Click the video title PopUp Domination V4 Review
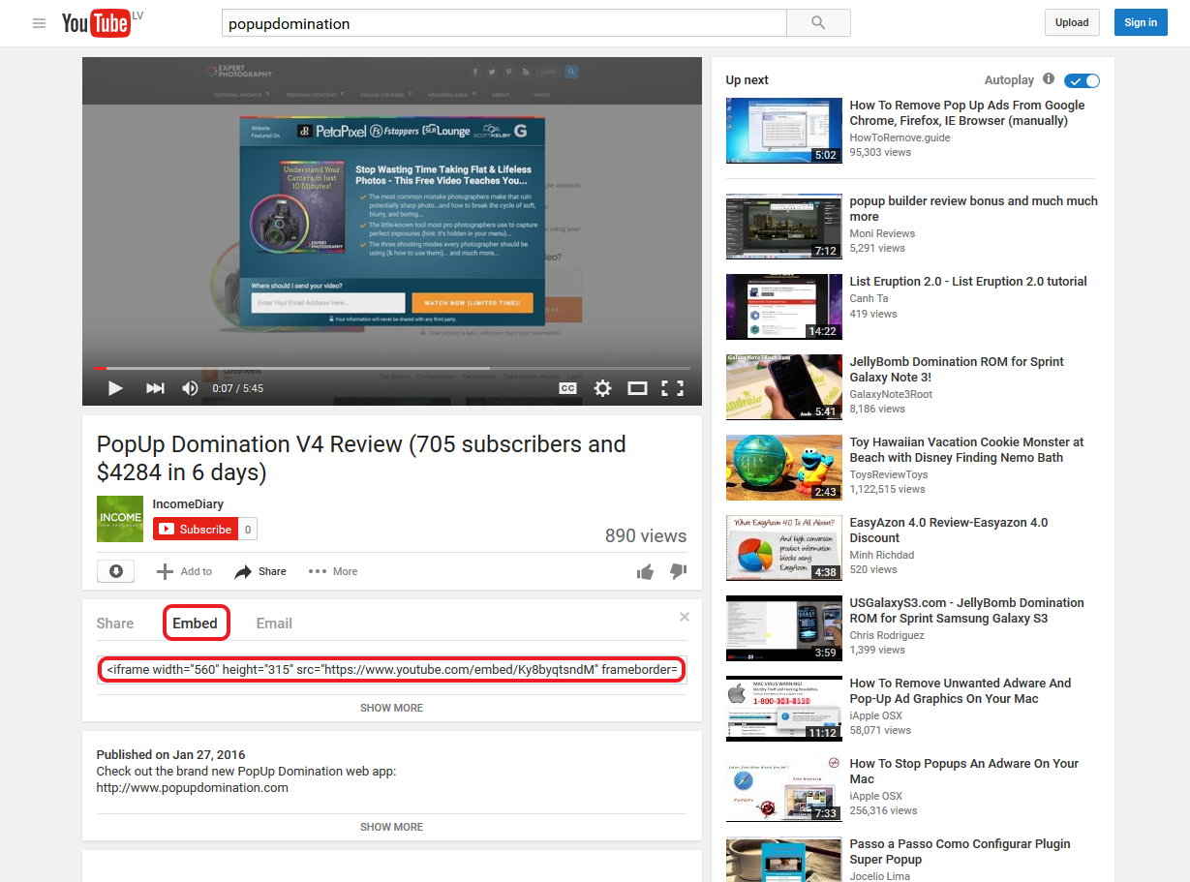 pyautogui.click(x=361, y=458)
